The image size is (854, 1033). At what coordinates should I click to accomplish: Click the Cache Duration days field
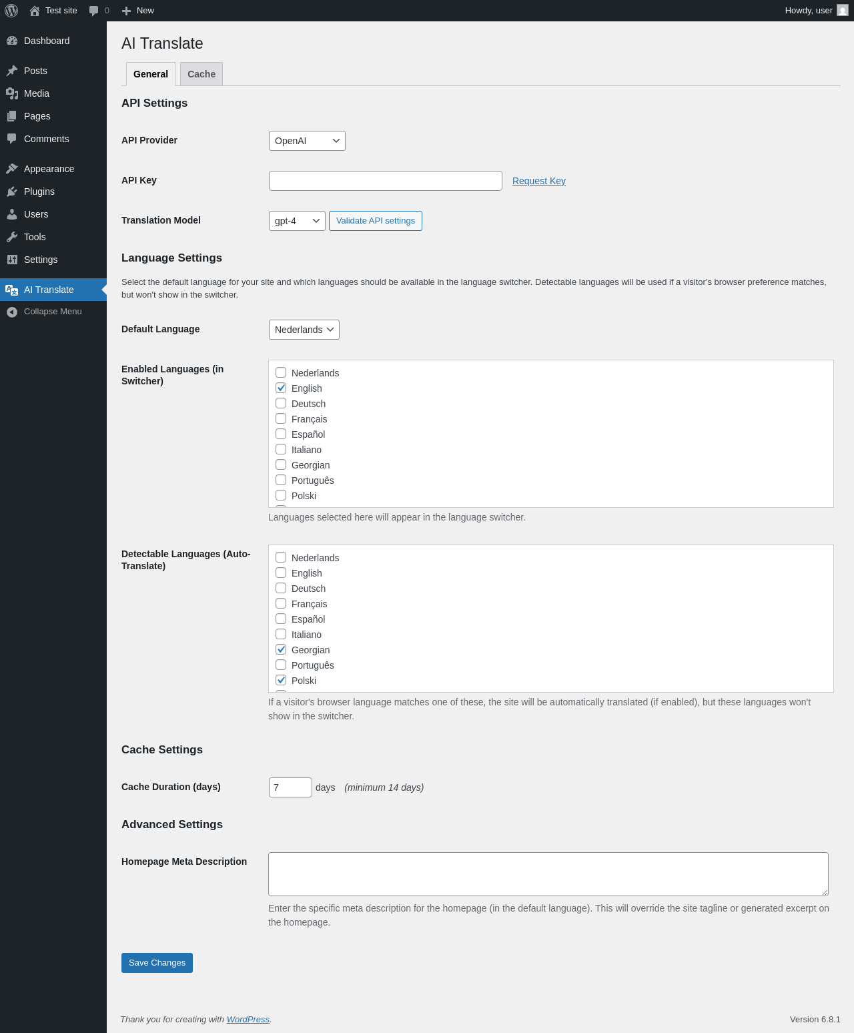click(290, 787)
